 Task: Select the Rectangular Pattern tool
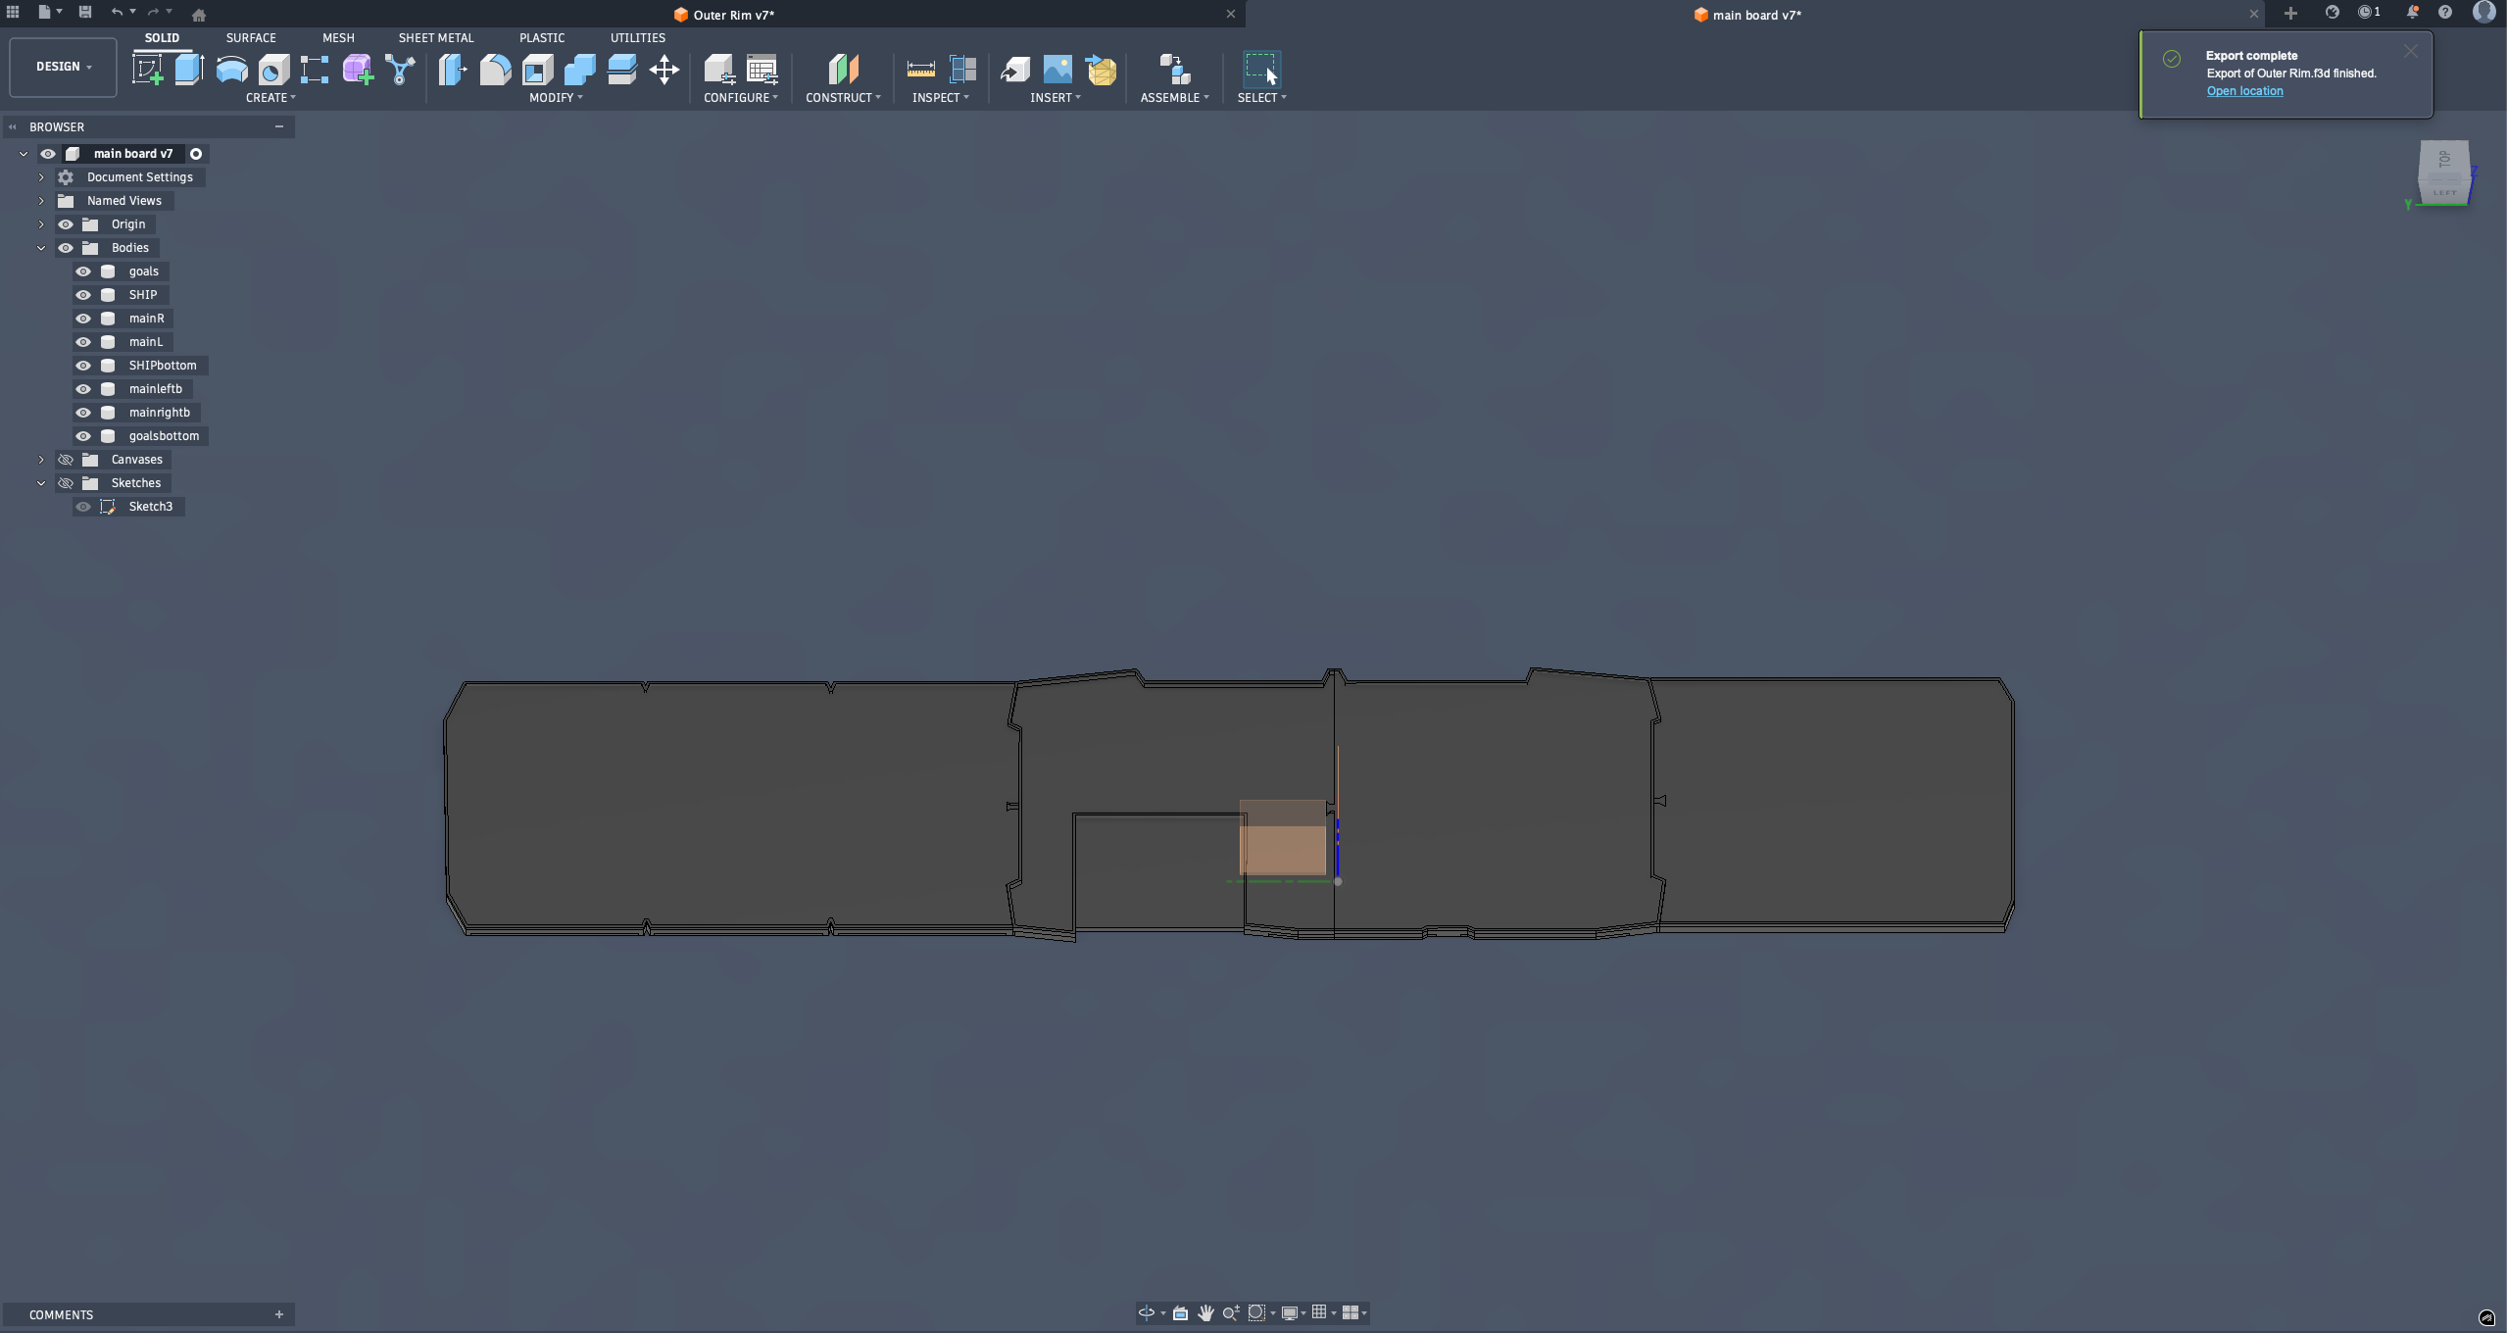[x=315, y=70]
